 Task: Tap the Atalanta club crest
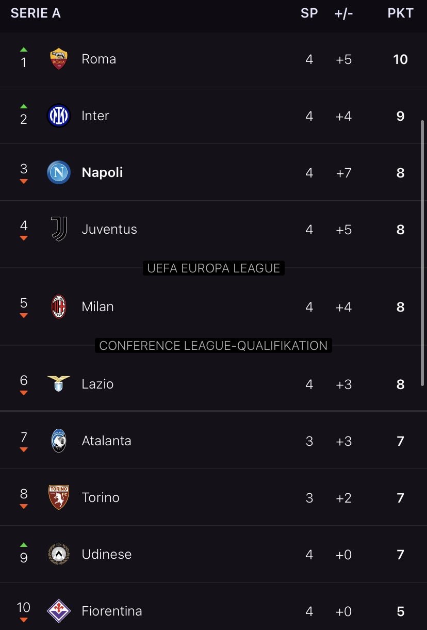click(59, 441)
